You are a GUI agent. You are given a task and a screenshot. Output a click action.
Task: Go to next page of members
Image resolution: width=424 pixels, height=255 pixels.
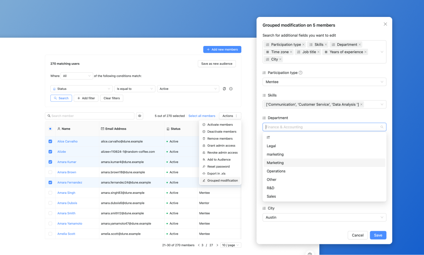pyautogui.click(x=217, y=245)
